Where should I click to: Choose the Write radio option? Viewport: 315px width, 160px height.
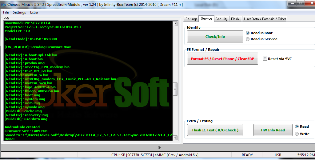point(302,134)
